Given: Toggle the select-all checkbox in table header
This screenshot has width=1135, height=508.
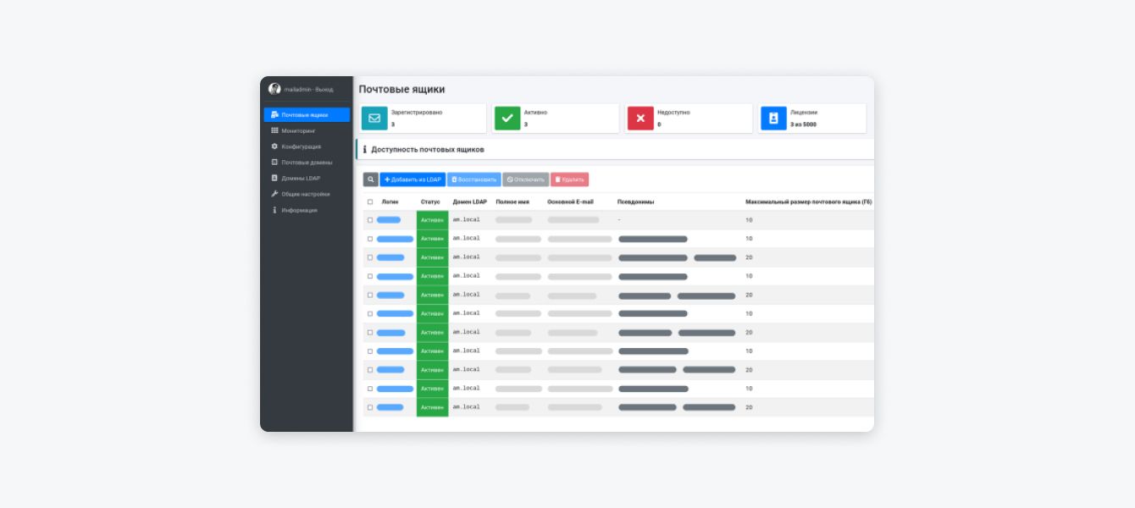Looking at the screenshot, I should [370, 202].
